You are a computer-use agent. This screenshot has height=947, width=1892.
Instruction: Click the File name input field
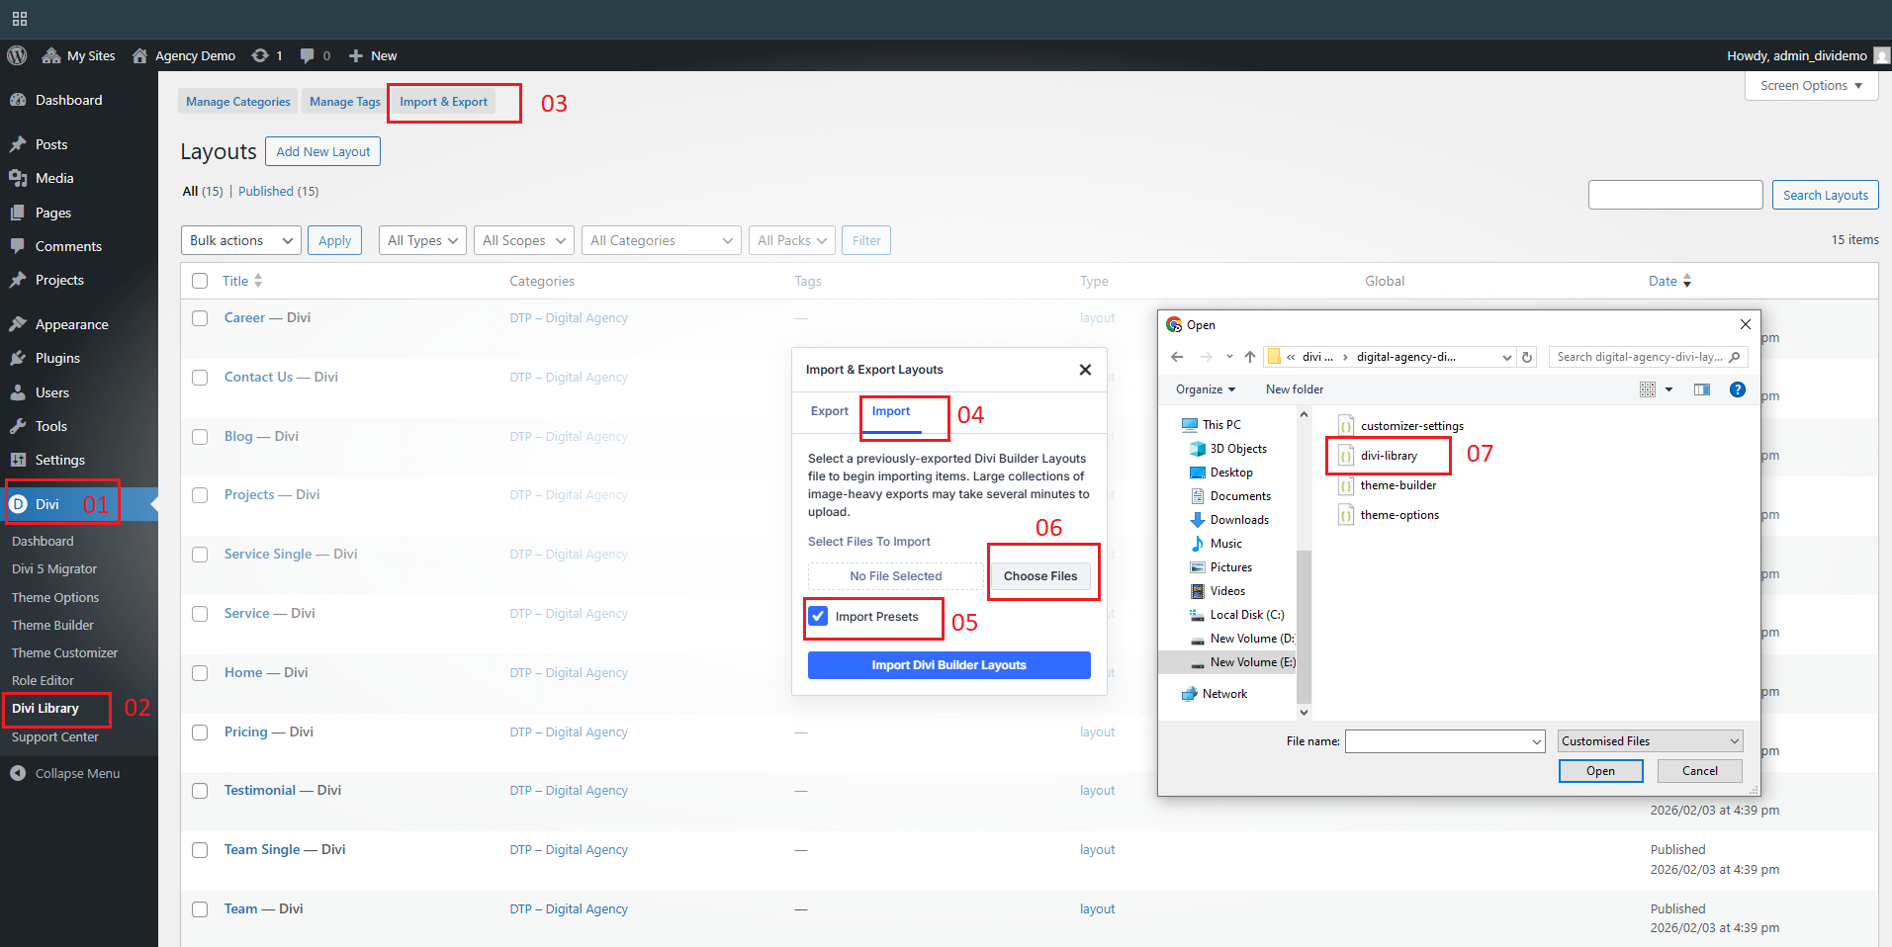pos(1437,741)
